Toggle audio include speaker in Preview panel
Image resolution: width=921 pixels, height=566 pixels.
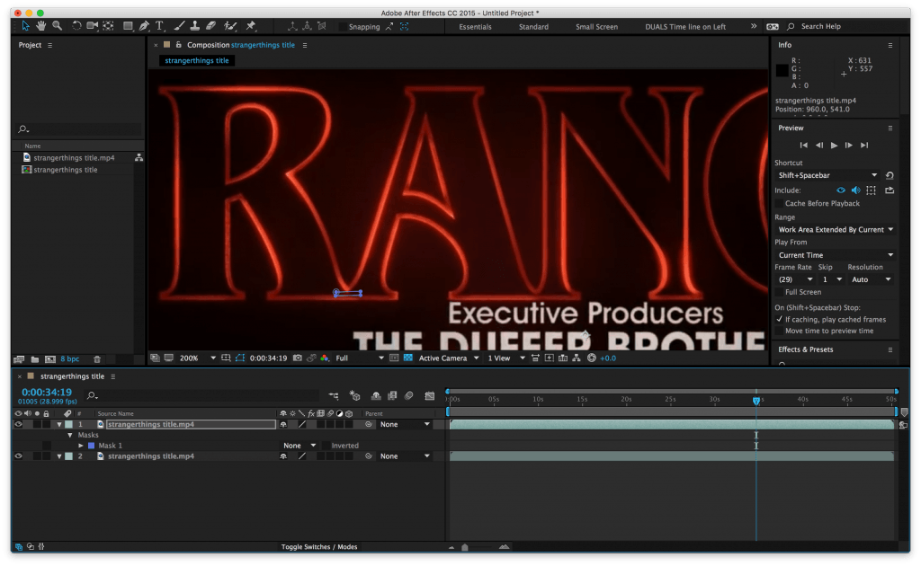856,190
